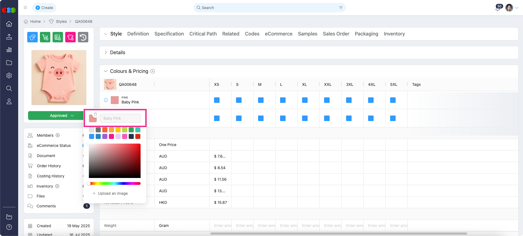Viewport: 523px width, 236px height.
Task: Open the history clock icon button
Action: click(x=83, y=37)
